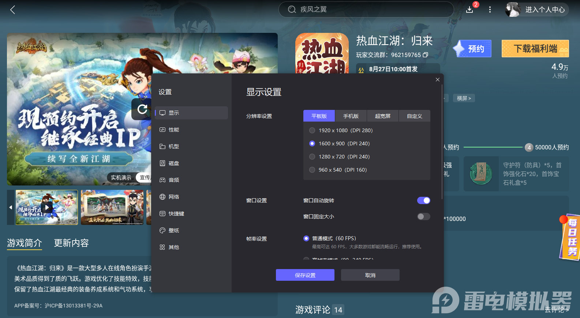The image size is (580, 318).
Task: Open the three-dot more options menu
Action: pyautogui.click(x=490, y=9)
